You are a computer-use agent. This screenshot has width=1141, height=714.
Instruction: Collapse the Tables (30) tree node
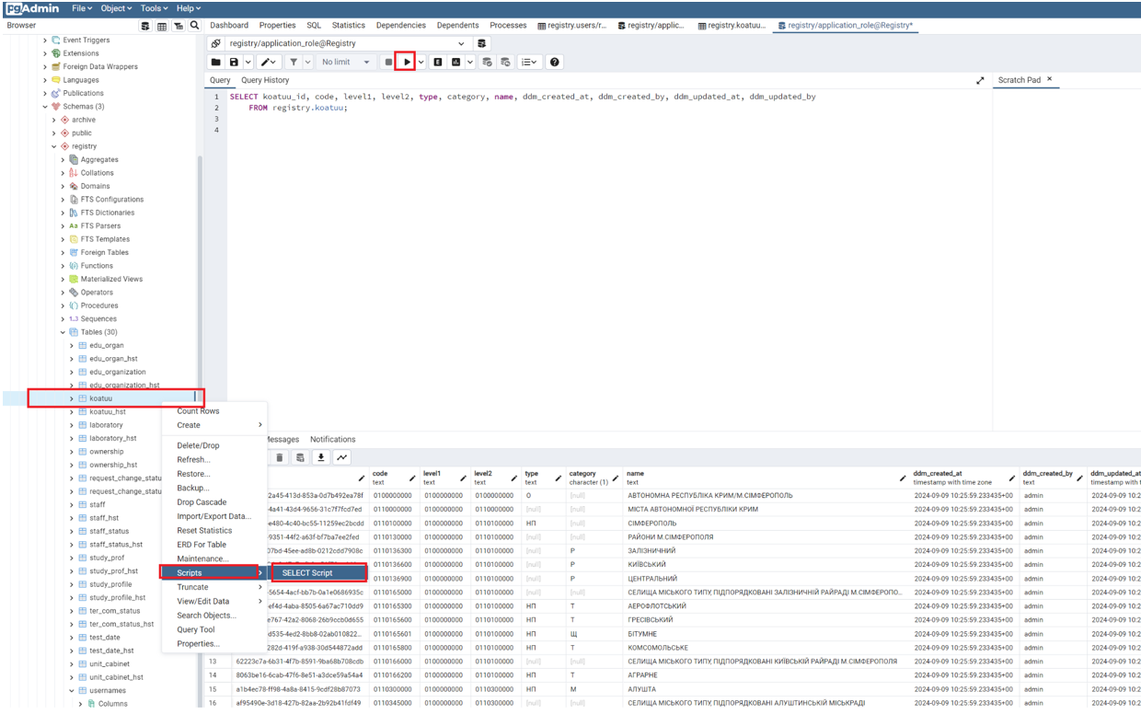click(63, 332)
